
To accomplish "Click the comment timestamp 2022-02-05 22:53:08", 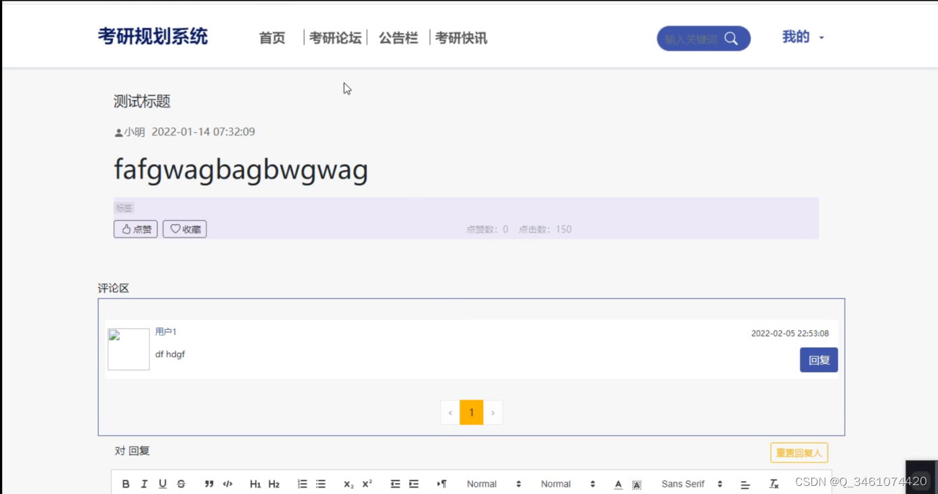I will tap(790, 333).
